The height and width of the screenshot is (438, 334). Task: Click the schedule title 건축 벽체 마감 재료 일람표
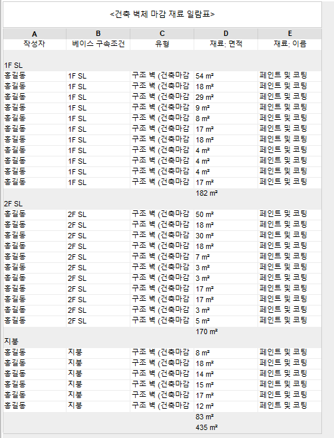(x=162, y=14)
